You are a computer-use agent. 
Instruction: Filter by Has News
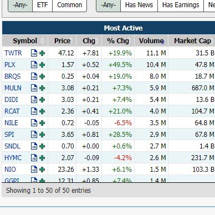click(x=139, y=5)
